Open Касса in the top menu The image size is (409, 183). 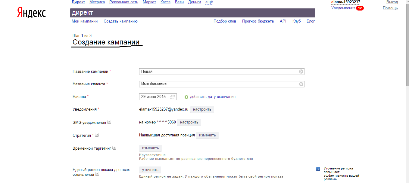(x=165, y=2)
